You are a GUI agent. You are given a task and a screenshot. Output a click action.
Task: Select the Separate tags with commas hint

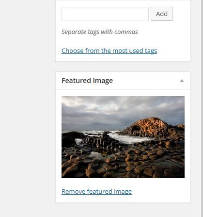coord(100,32)
